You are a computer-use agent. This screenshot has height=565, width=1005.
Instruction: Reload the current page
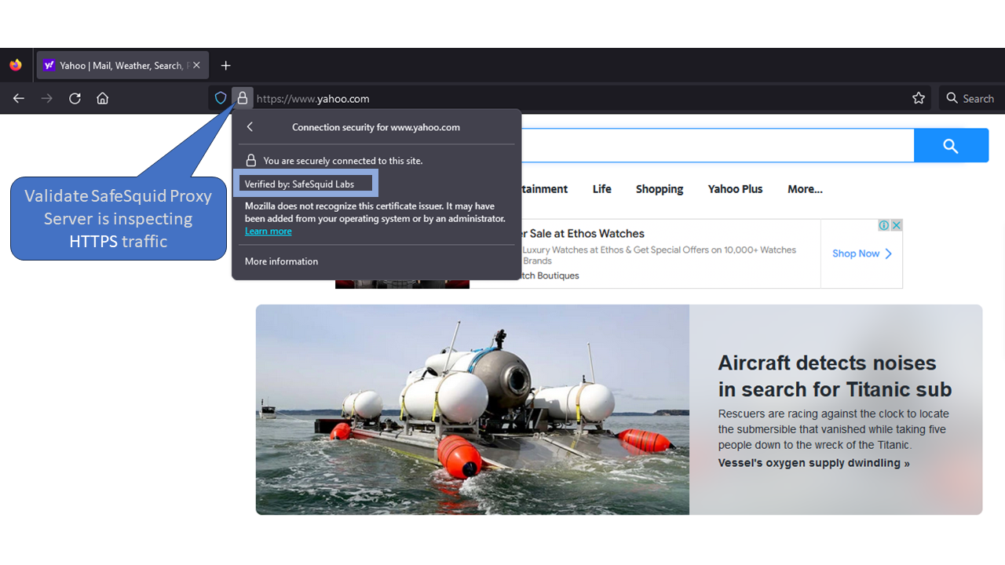[x=75, y=98]
